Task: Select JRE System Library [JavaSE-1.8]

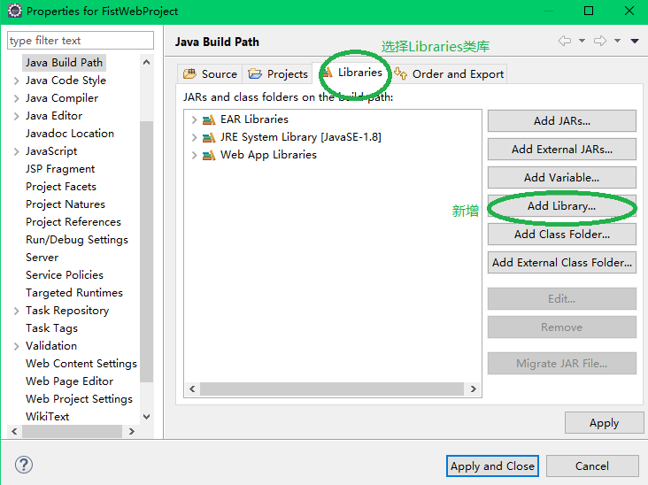Action: [x=301, y=137]
